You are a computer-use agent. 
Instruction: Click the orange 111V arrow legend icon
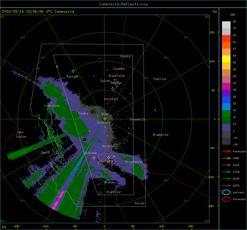tap(226, 165)
